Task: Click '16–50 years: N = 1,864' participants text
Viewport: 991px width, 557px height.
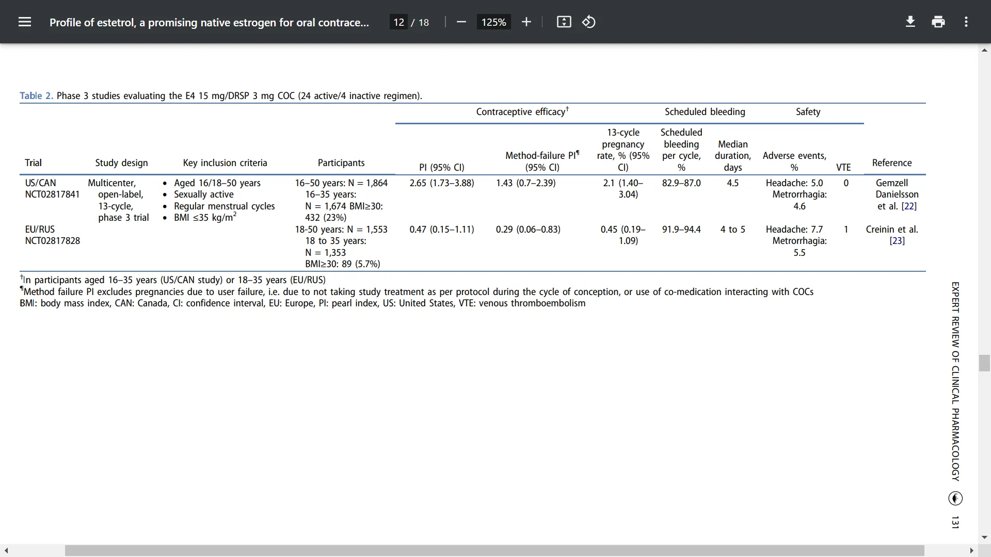Action: [341, 183]
